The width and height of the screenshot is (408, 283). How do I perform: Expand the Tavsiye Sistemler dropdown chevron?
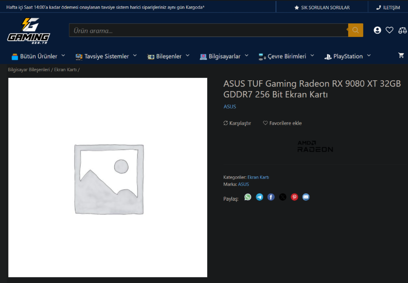135,56
